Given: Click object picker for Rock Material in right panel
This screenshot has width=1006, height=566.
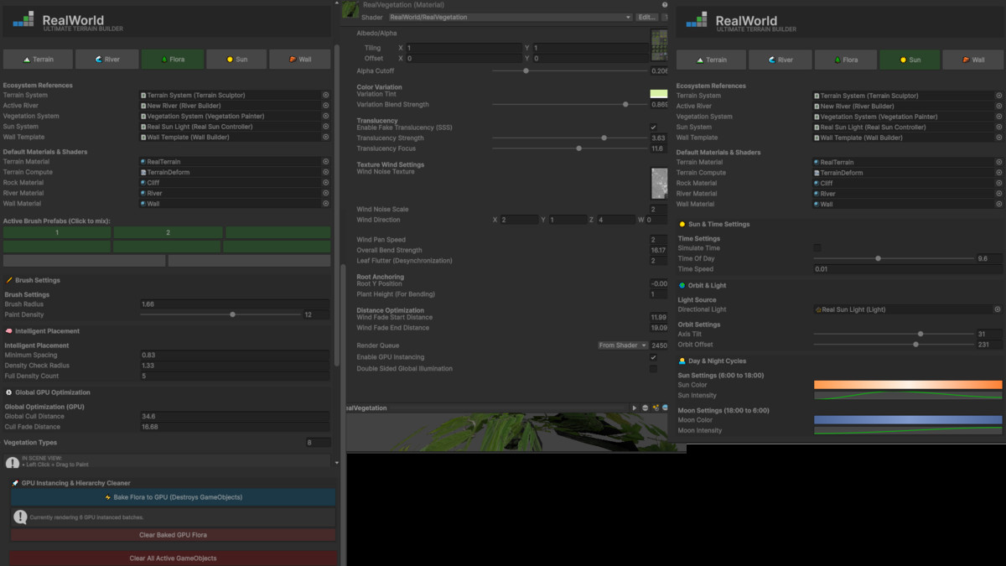Looking at the screenshot, I should click(x=998, y=183).
